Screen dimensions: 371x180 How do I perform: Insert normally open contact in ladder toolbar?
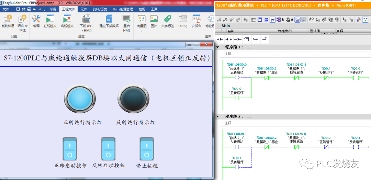click(x=220, y=39)
